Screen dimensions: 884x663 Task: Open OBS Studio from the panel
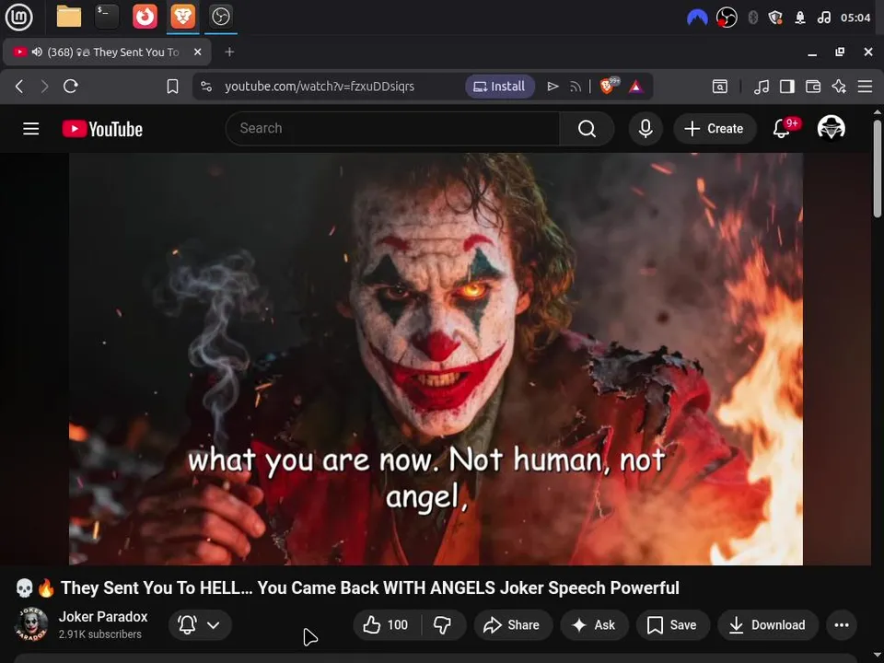[220, 17]
